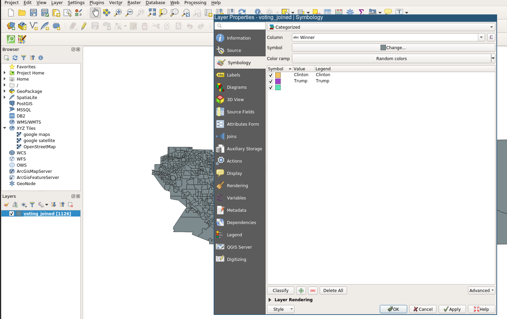The width and height of the screenshot is (507, 319).
Task: Open the Joins section in sidebar
Action: click(231, 137)
